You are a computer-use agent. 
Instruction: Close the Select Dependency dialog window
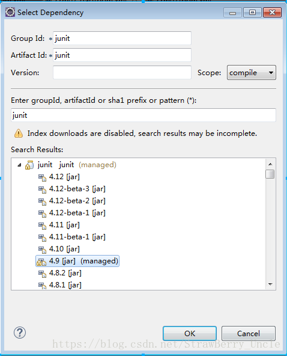272,13
